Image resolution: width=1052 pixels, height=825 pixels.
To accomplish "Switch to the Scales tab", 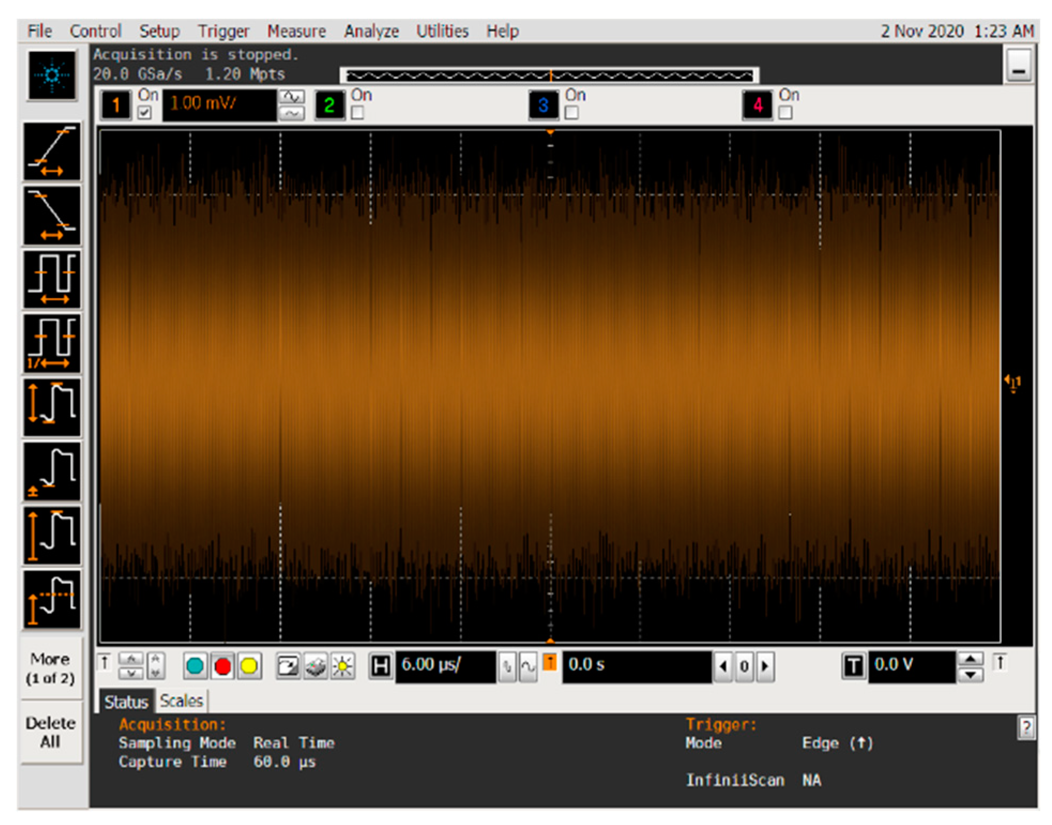I will tap(181, 701).
